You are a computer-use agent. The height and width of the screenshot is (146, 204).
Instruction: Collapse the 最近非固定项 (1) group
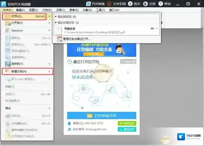tap(56, 22)
